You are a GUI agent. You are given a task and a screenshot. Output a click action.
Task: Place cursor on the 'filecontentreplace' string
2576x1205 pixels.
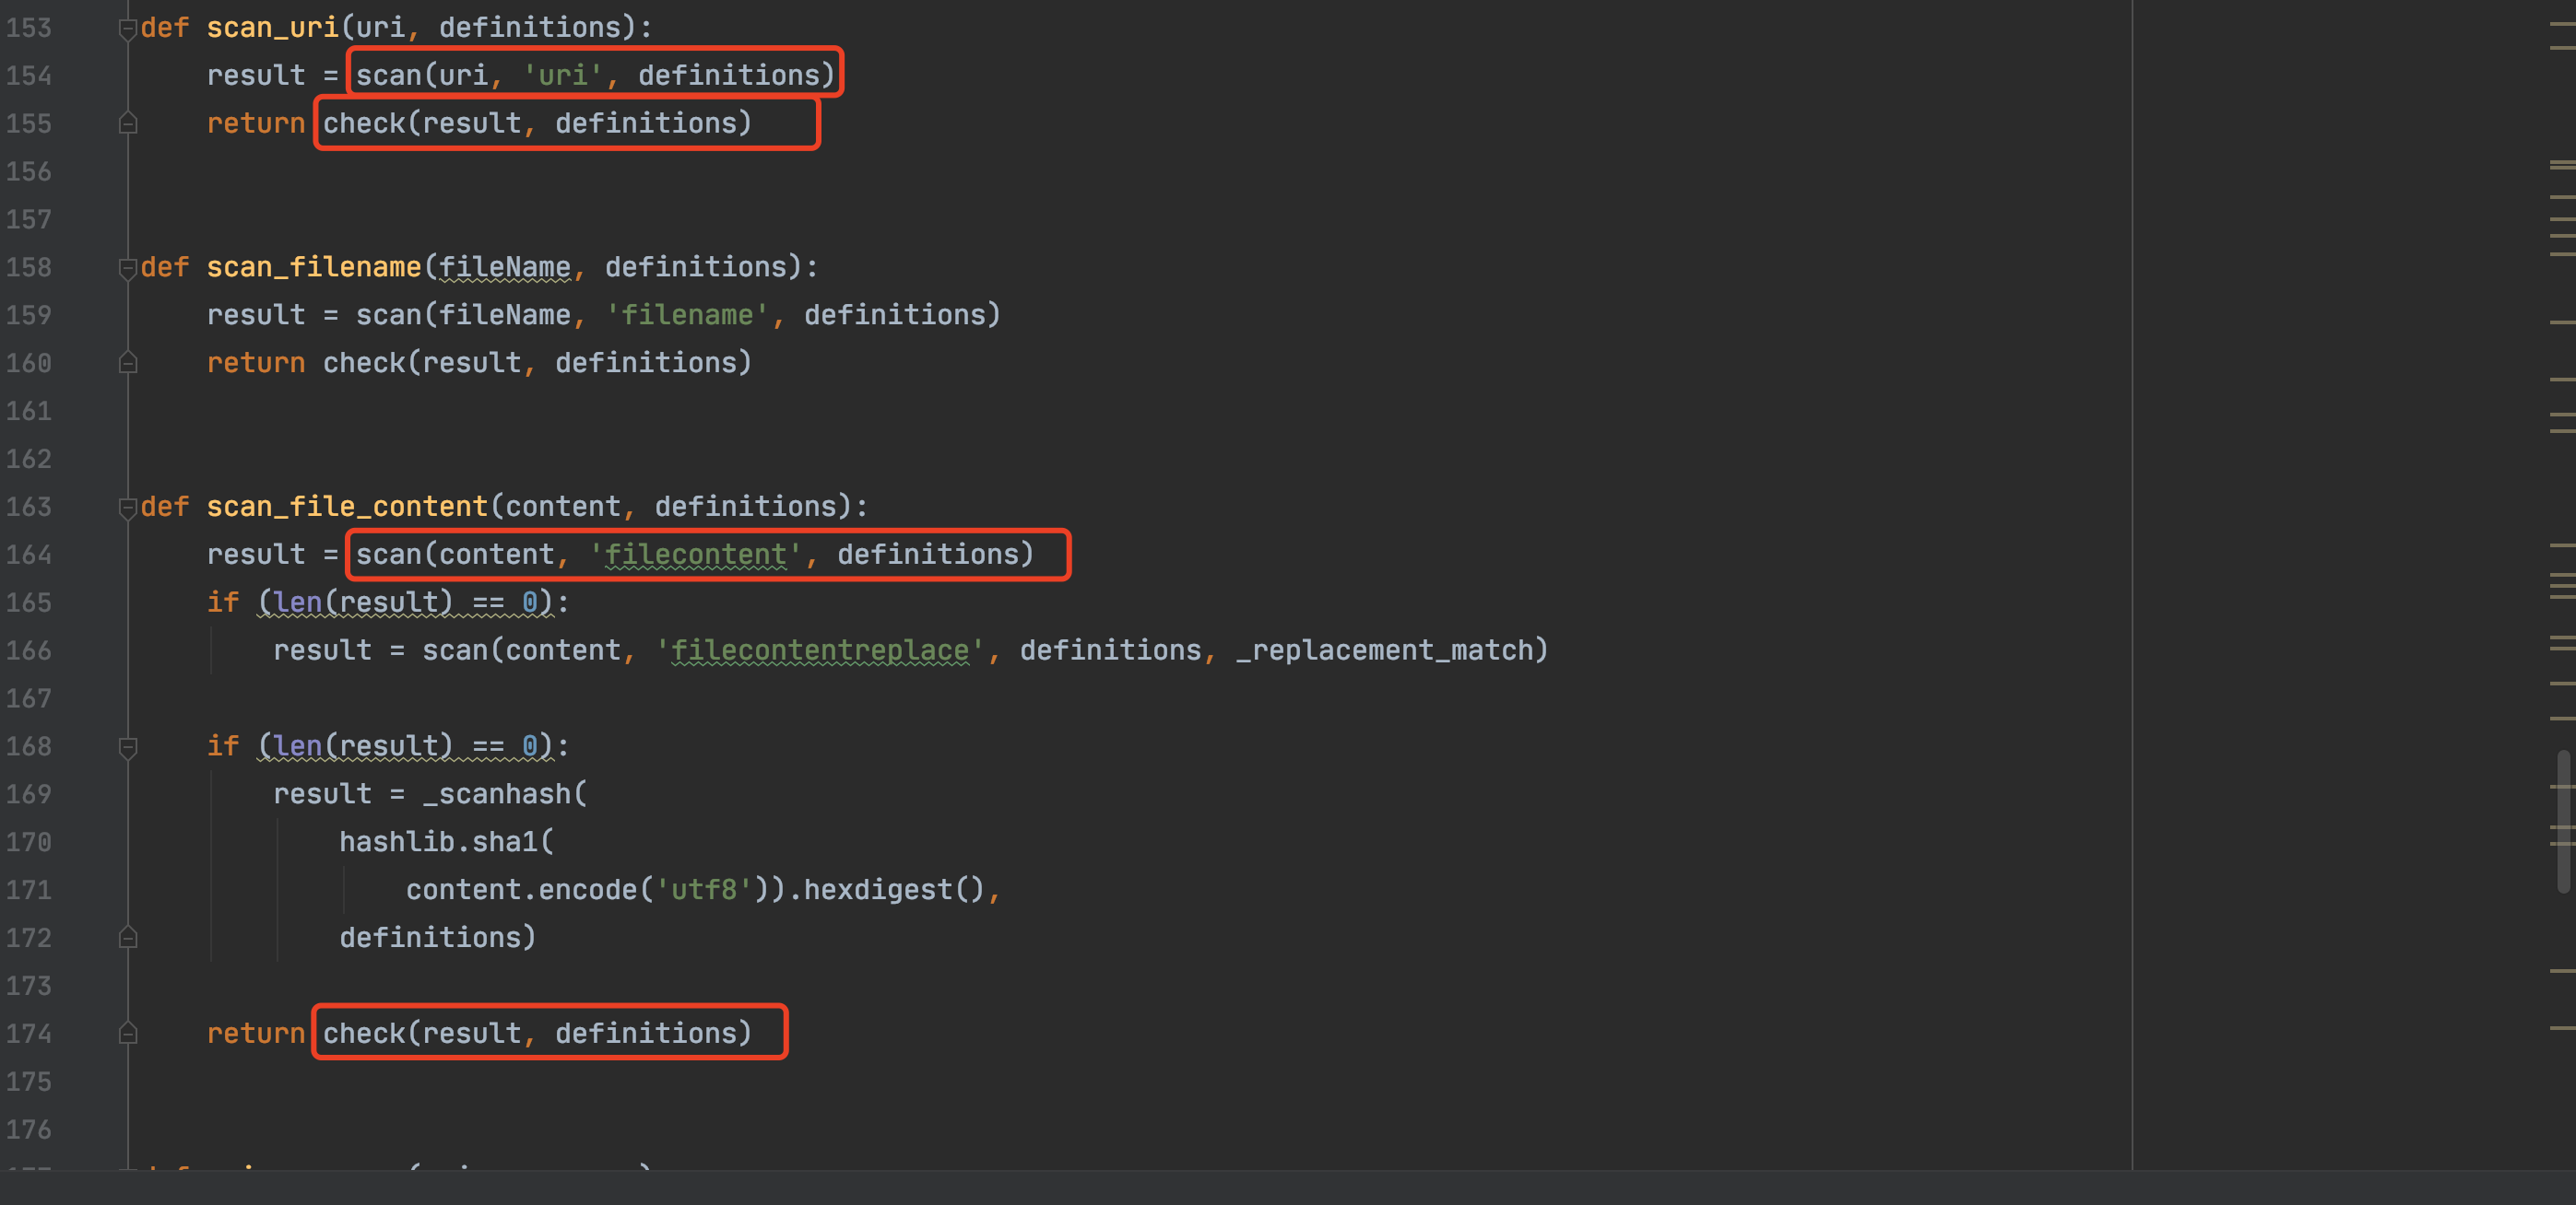[820, 650]
